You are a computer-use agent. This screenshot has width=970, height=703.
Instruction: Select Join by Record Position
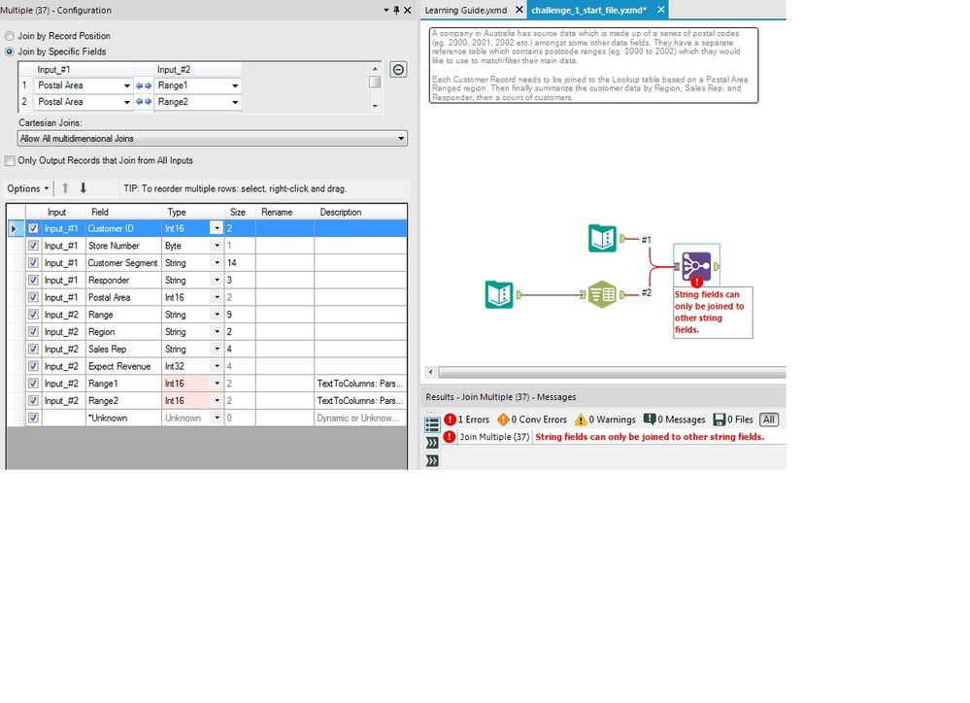pyautogui.click(x=10, y=36)
